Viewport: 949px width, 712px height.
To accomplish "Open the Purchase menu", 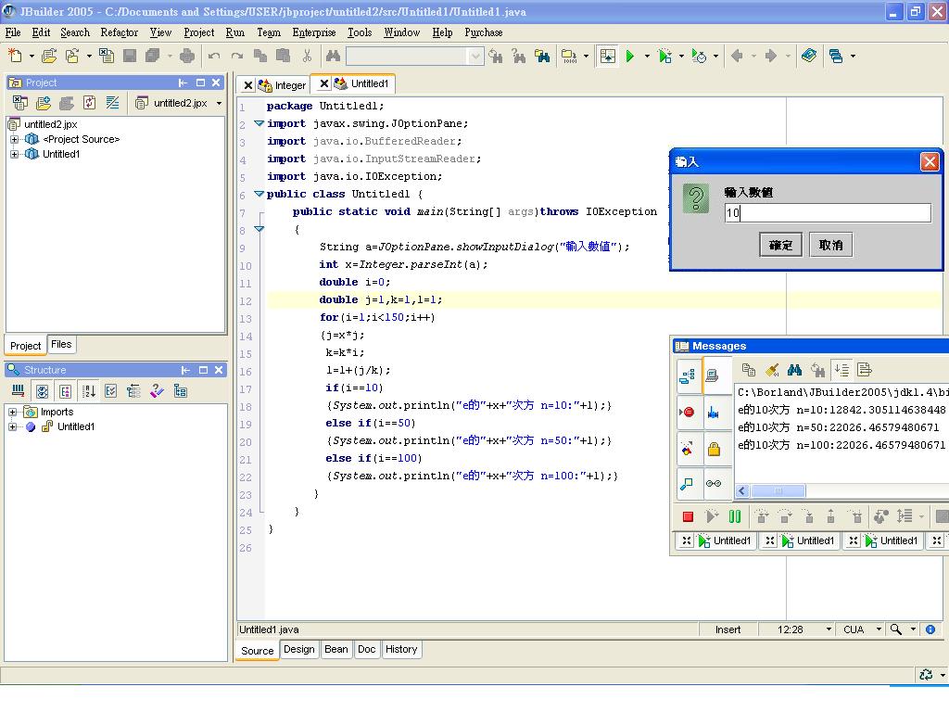I will (x=484, y=32).
